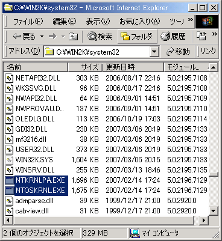
Task: Click the Links (リンク) toolbar label
Action: 208,52
